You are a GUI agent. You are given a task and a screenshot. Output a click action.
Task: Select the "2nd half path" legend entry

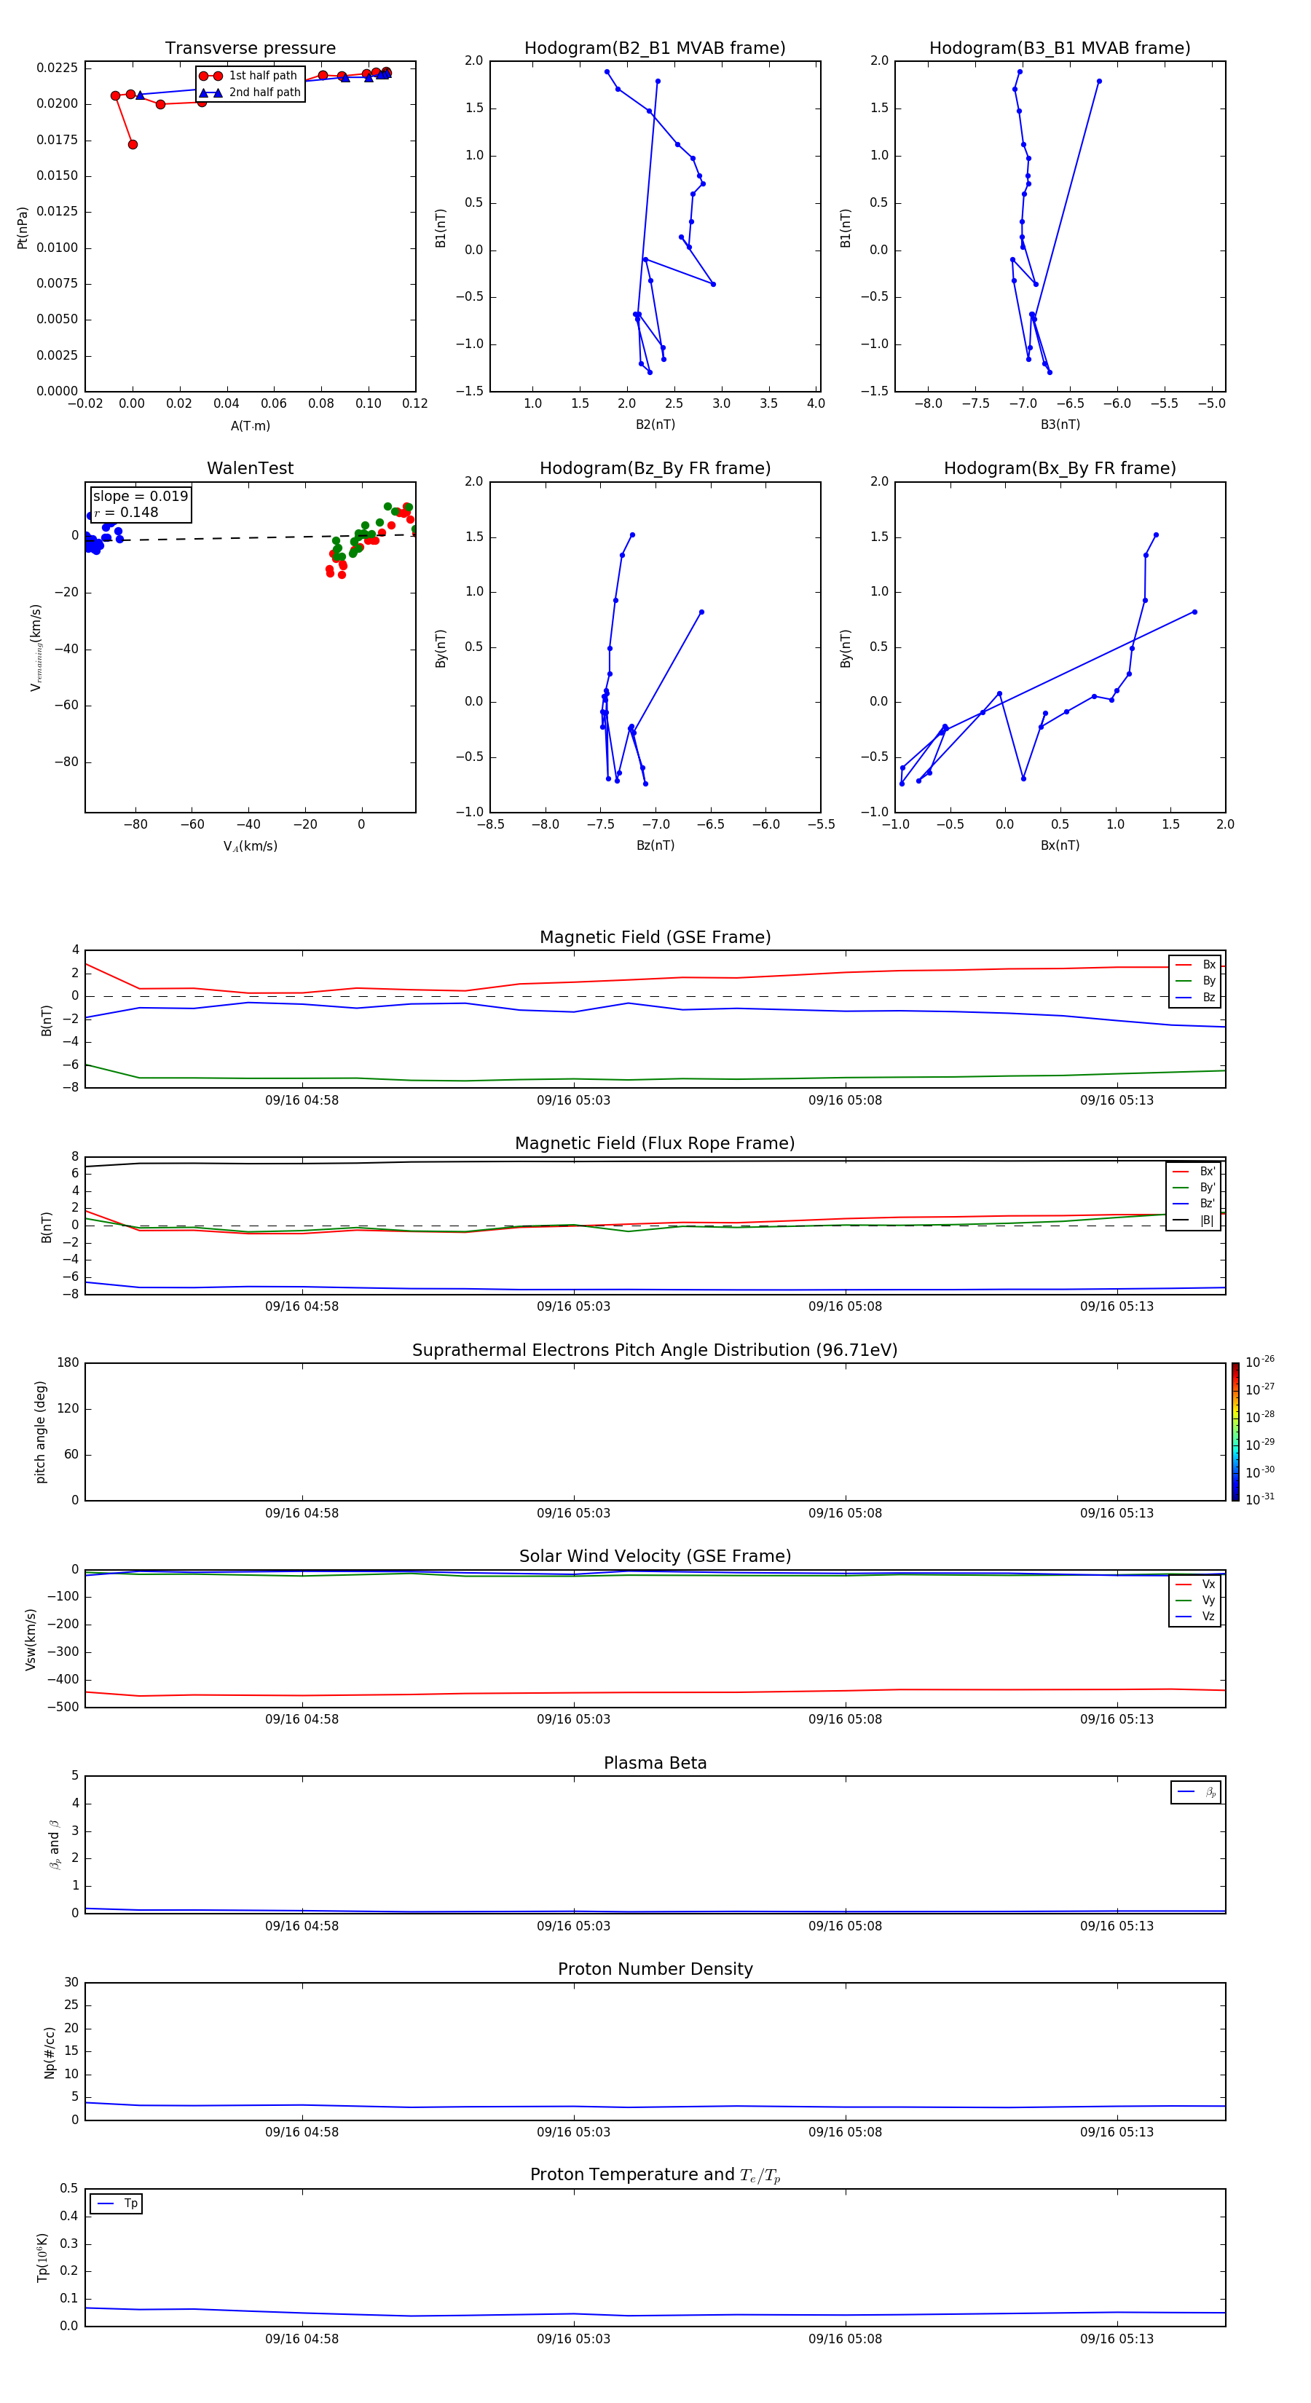coord(249,92)
